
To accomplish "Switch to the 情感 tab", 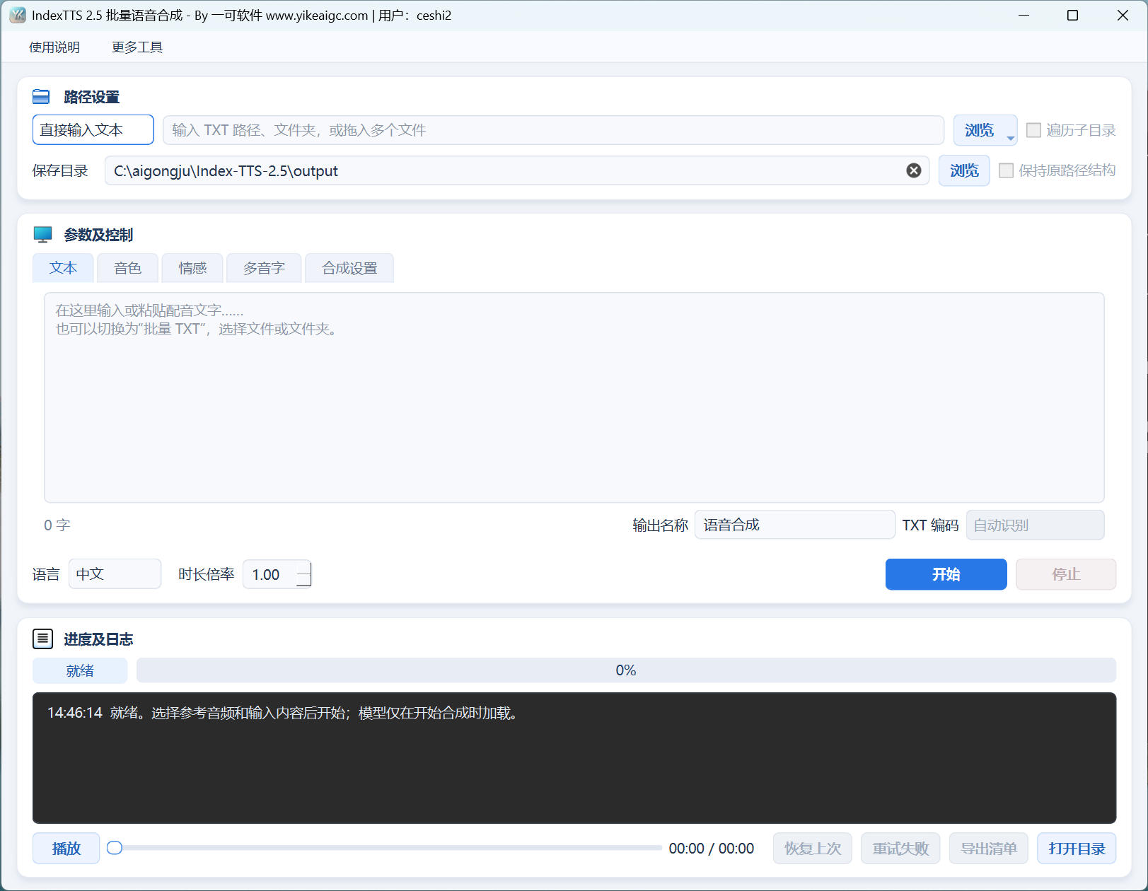I will point(192,268).
